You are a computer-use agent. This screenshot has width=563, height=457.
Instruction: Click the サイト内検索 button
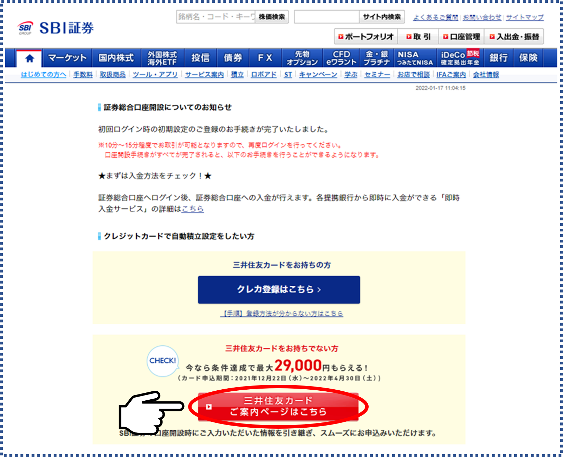click(382, 17)
